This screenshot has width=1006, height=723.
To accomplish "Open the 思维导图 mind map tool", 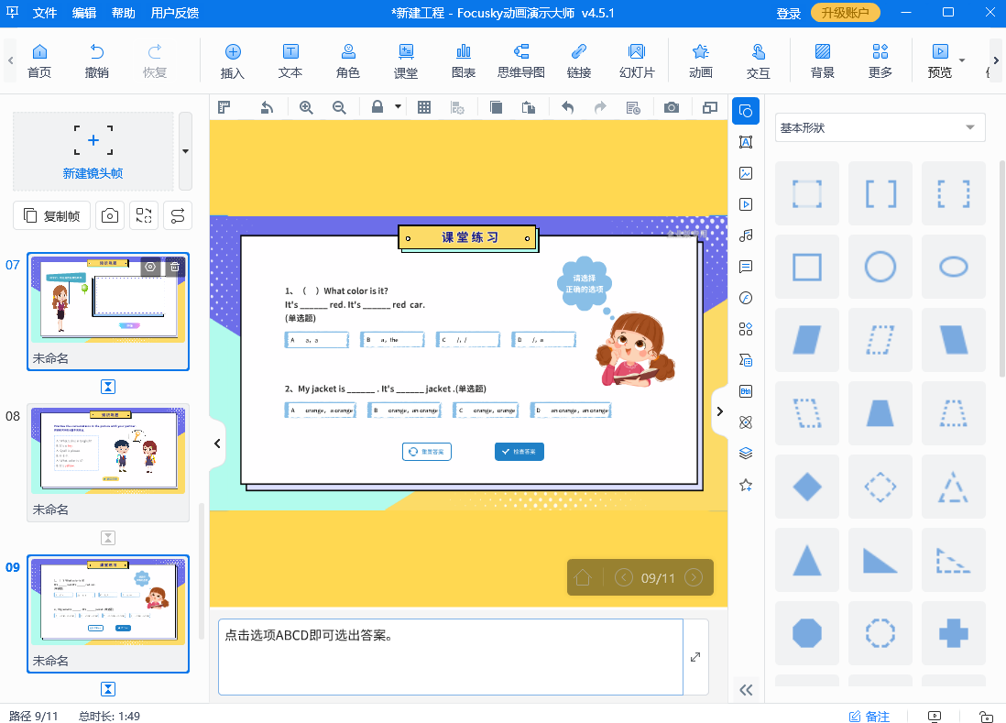I will point(521,60).
